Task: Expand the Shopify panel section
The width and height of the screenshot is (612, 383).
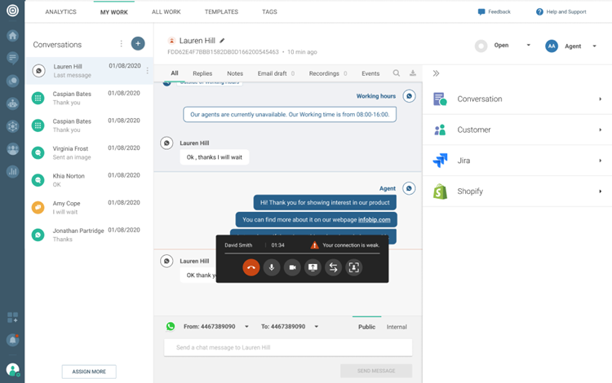Action: [600, 191]
